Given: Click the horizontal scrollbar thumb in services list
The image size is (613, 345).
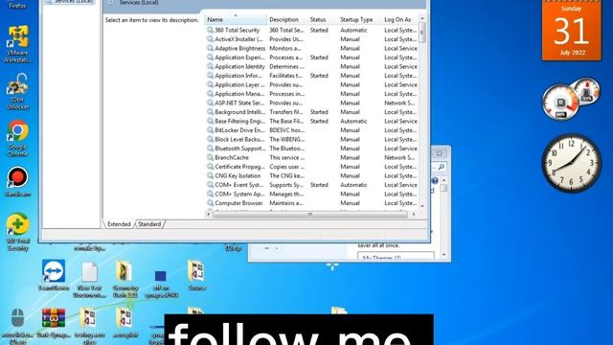Looking at the screenshot, I should [x=310, y=214].
